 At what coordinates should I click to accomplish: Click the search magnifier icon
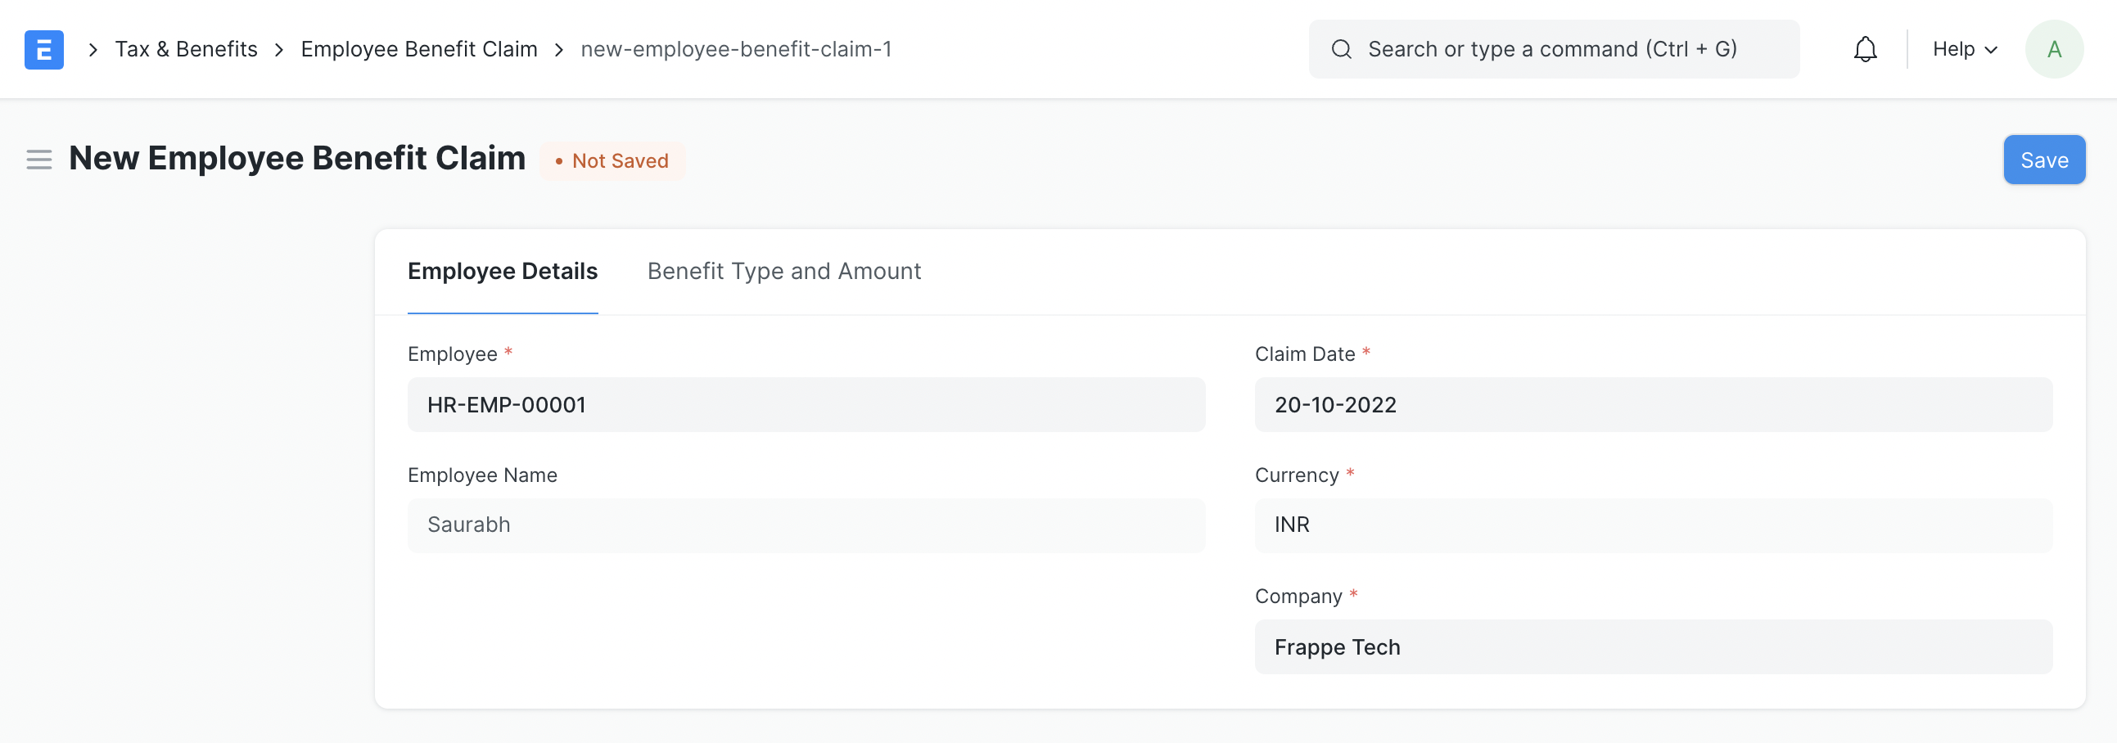1341,49
